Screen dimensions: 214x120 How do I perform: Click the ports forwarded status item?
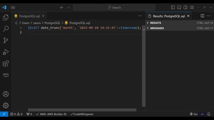pos(29,114)
